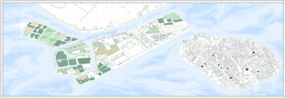This screenshot has height=99, width=286.
Task: Select the large brown field on the central island
Action: click(107, 51)
